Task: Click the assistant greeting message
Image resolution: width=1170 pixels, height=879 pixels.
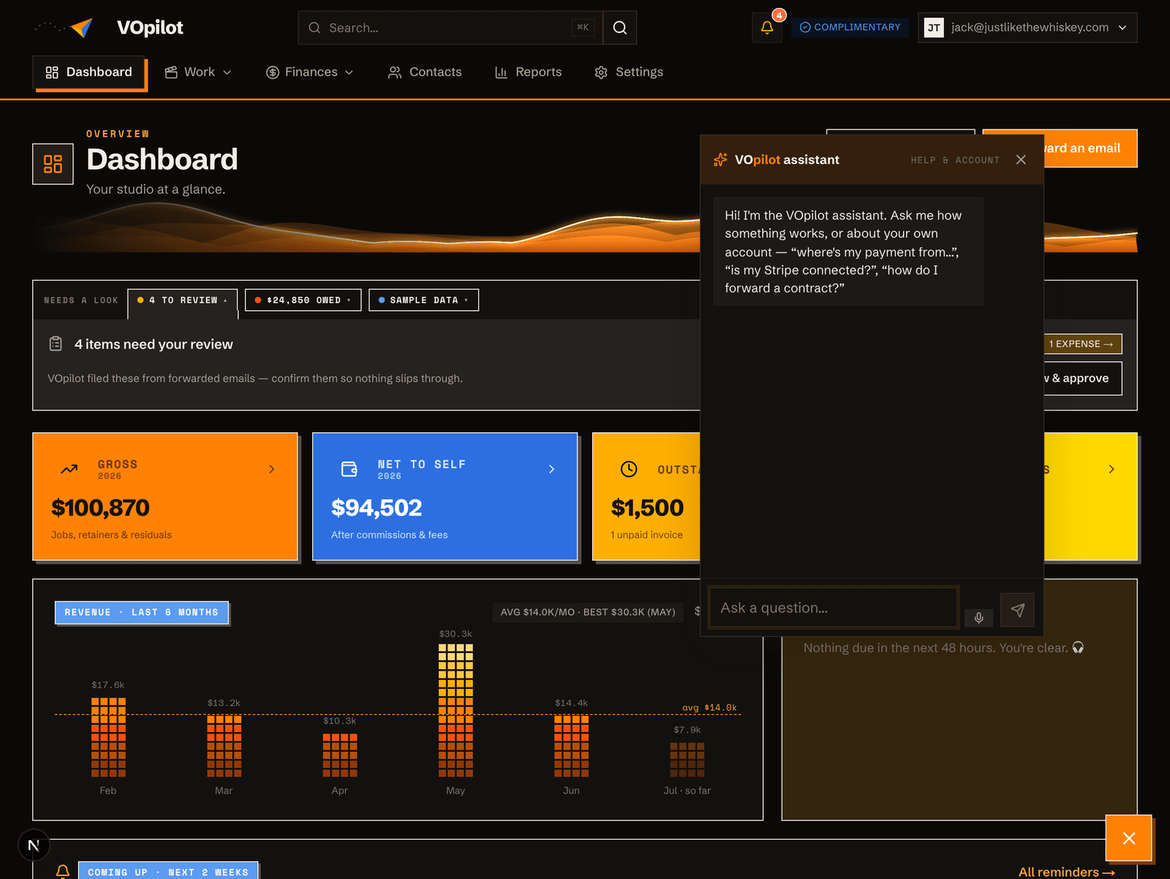Action: (x=848, y=252)
